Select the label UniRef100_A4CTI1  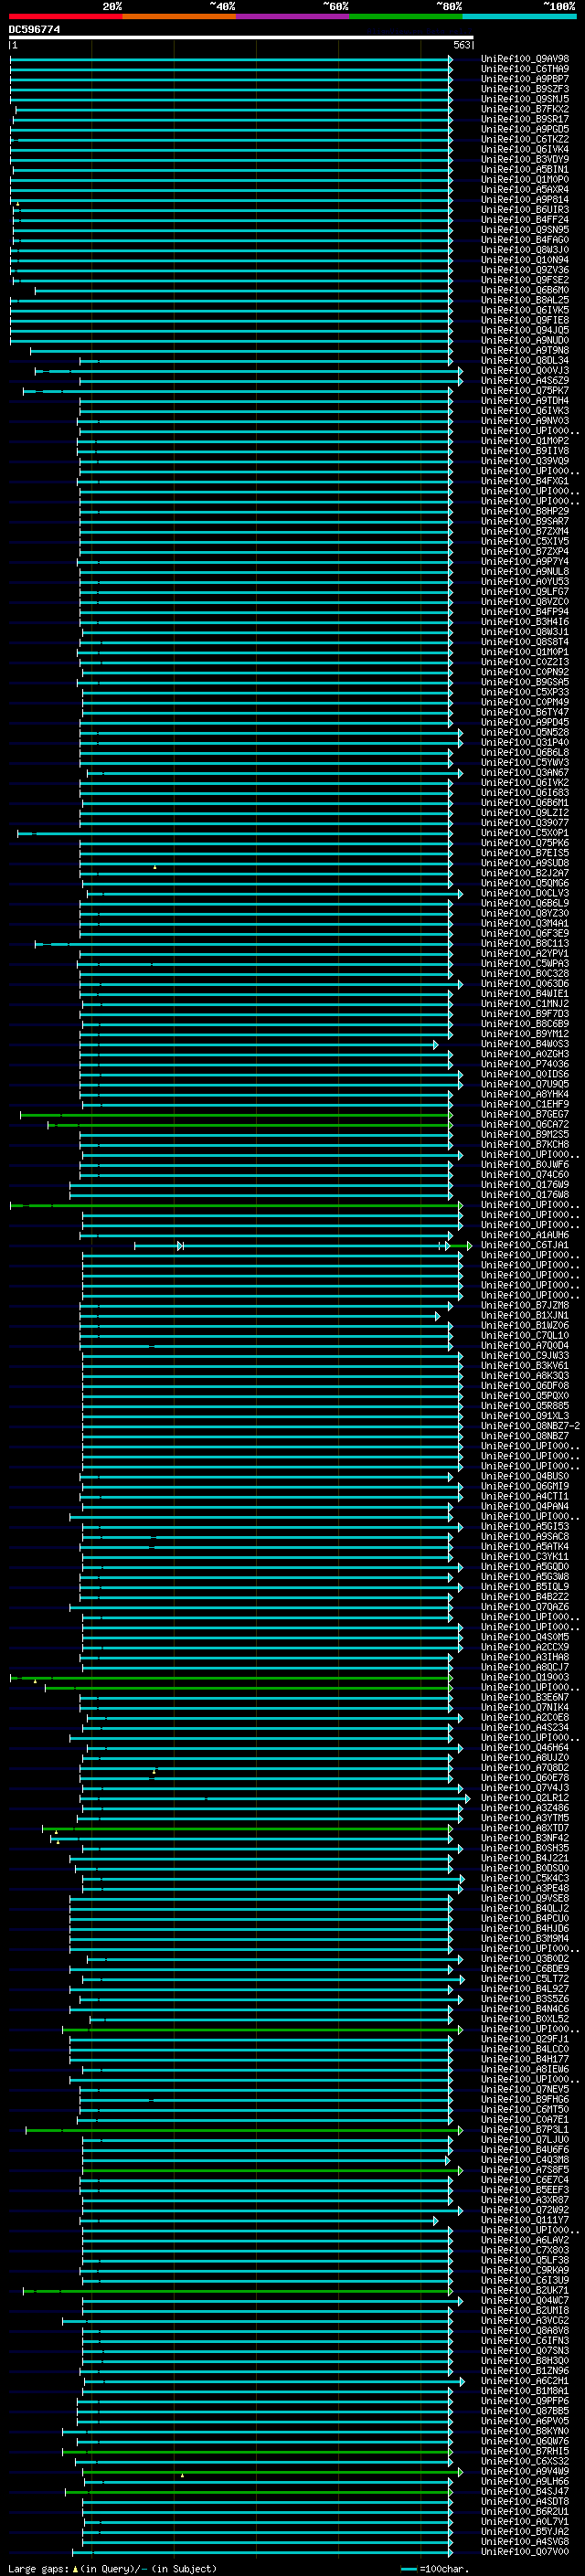(525, 1496)
